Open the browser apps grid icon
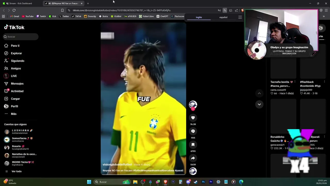The height and width of the screenshot is (186, 330). (3, 16)
